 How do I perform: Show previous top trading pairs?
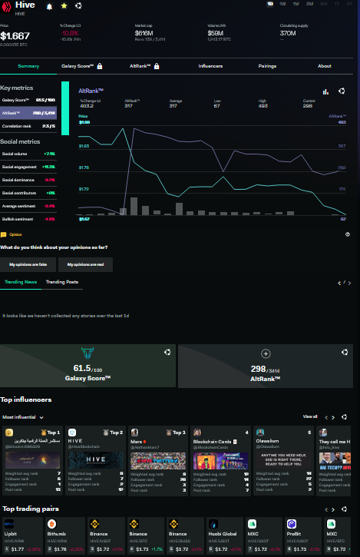coord(326,510)
